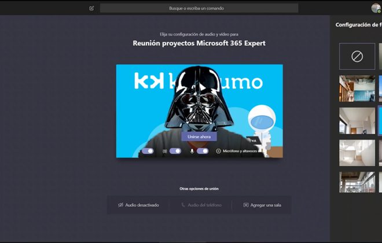Image resolution: width=382 pixels, height=243 pixels.
Task: Click the search or command box
Action: [x=199, y=8]
